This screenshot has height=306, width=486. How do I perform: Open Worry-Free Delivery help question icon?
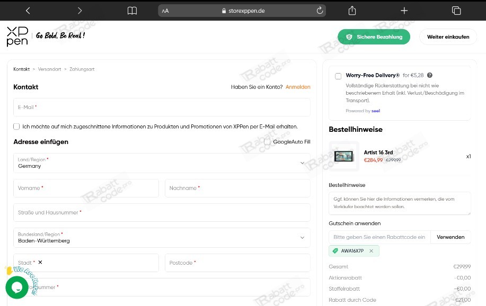(x=430, y=75)
